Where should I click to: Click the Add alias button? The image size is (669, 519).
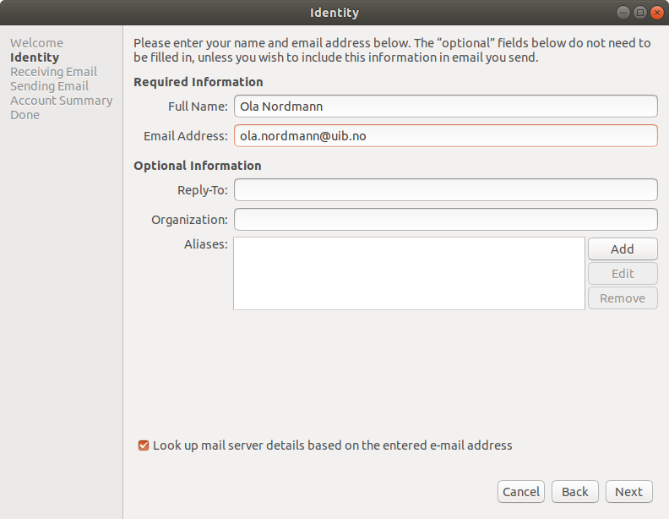pyautogui.click(x=623, y=249)
